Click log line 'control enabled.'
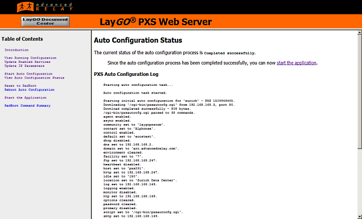Viewport: 362px width, 219px height. 119,133
